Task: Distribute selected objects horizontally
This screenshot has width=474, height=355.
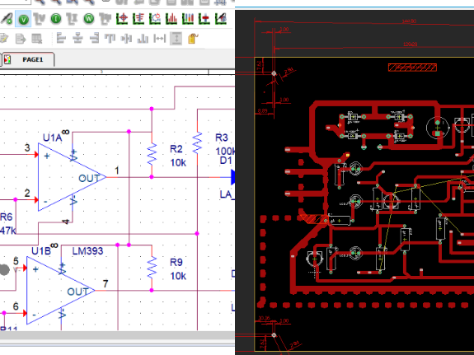Action: (x=159, y=39)
